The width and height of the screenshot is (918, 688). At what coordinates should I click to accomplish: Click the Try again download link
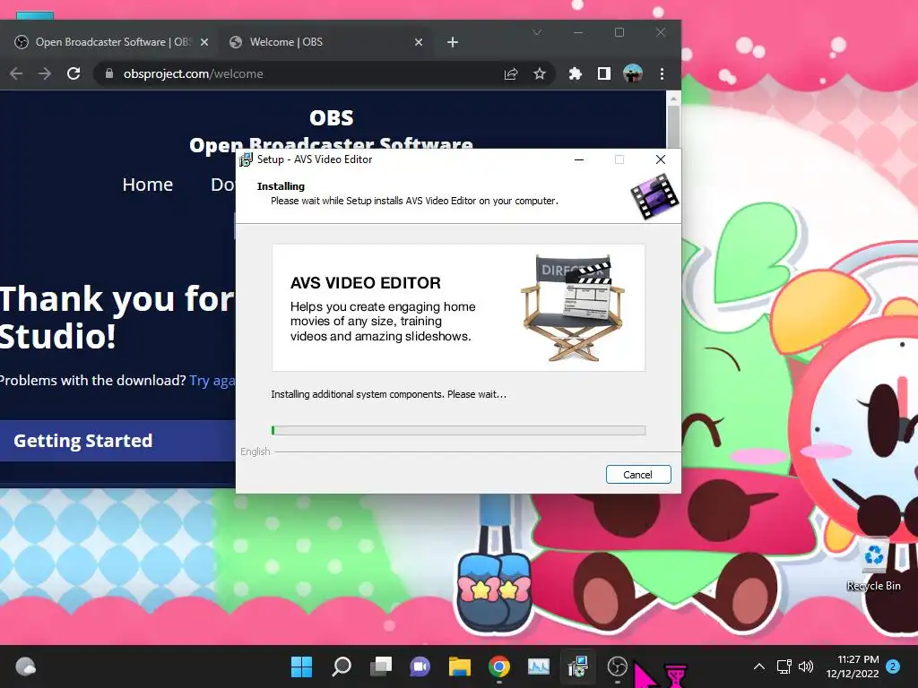(212, 381)
